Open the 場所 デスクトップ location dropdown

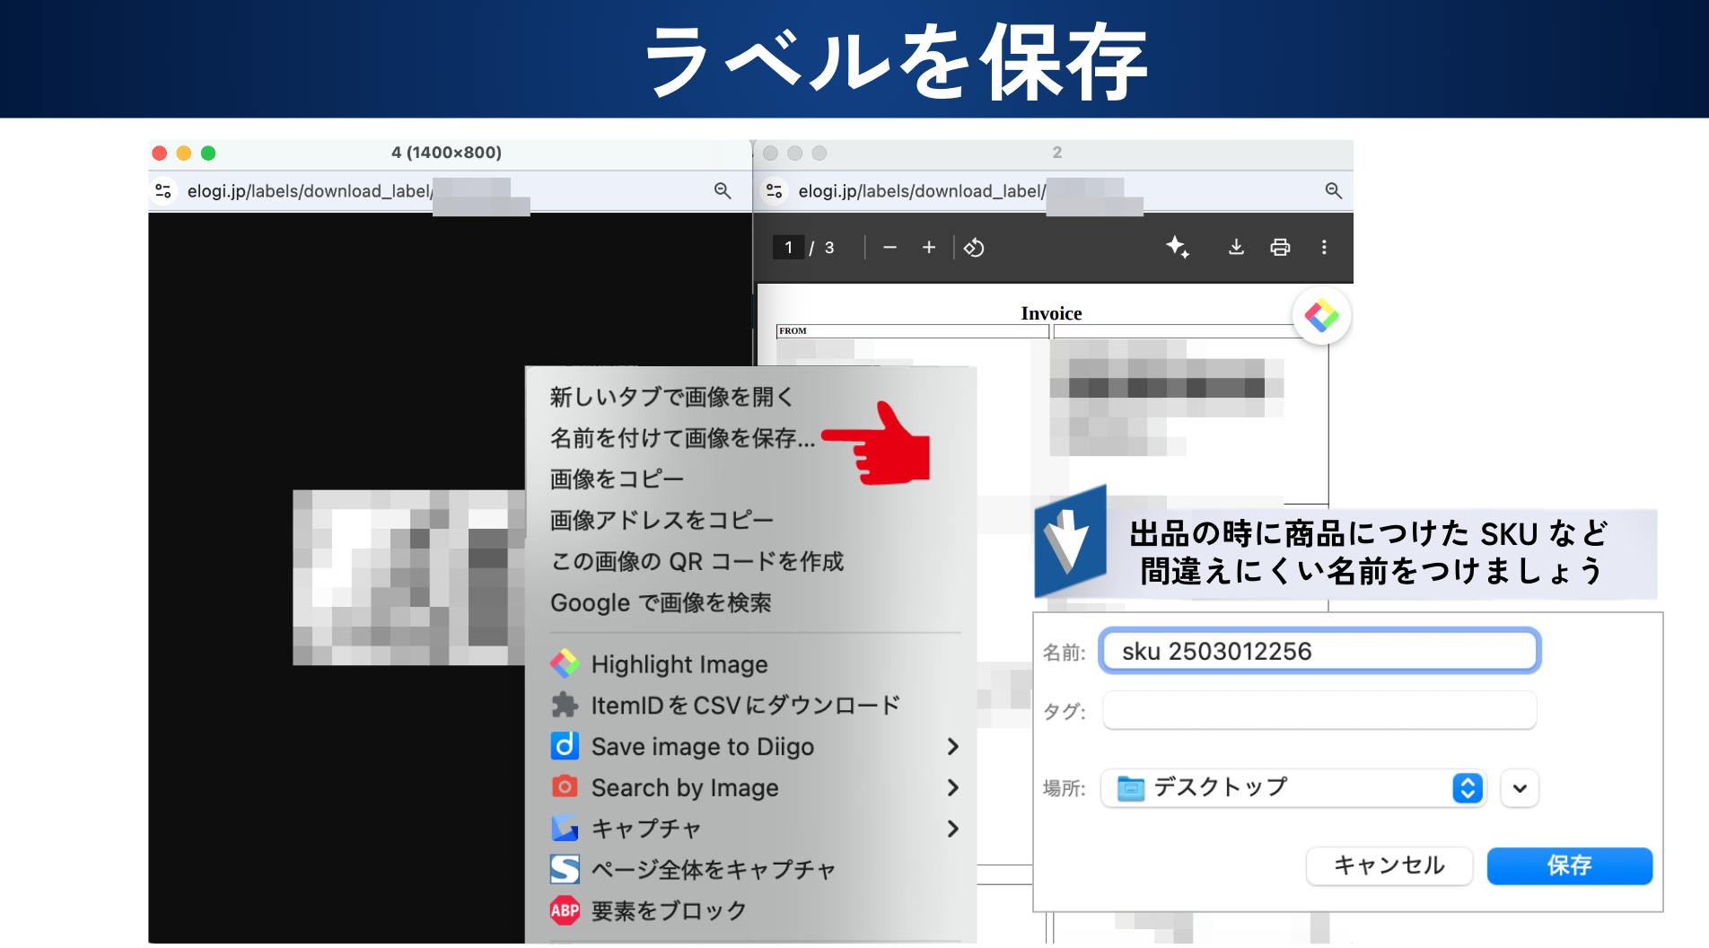coord(1293,788)
